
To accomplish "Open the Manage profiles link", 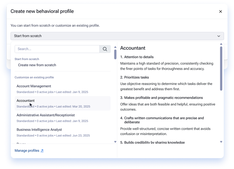I will pos(27,151).
